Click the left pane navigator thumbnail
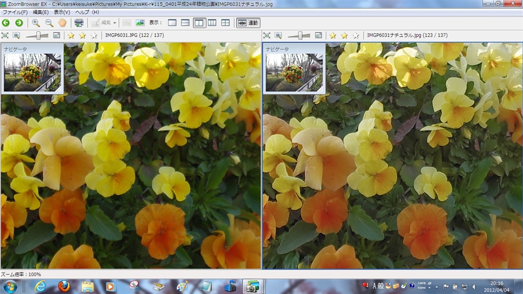The image size is (523, 294). click(x=32, y=72)
